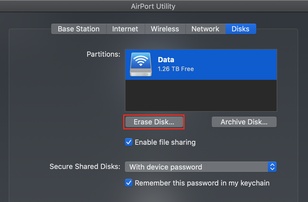Click the 1.26 TB Free text
The image size is (308, 202).
(176, 69)
